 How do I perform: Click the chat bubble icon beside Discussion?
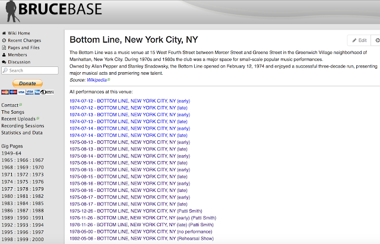(4, 62)
